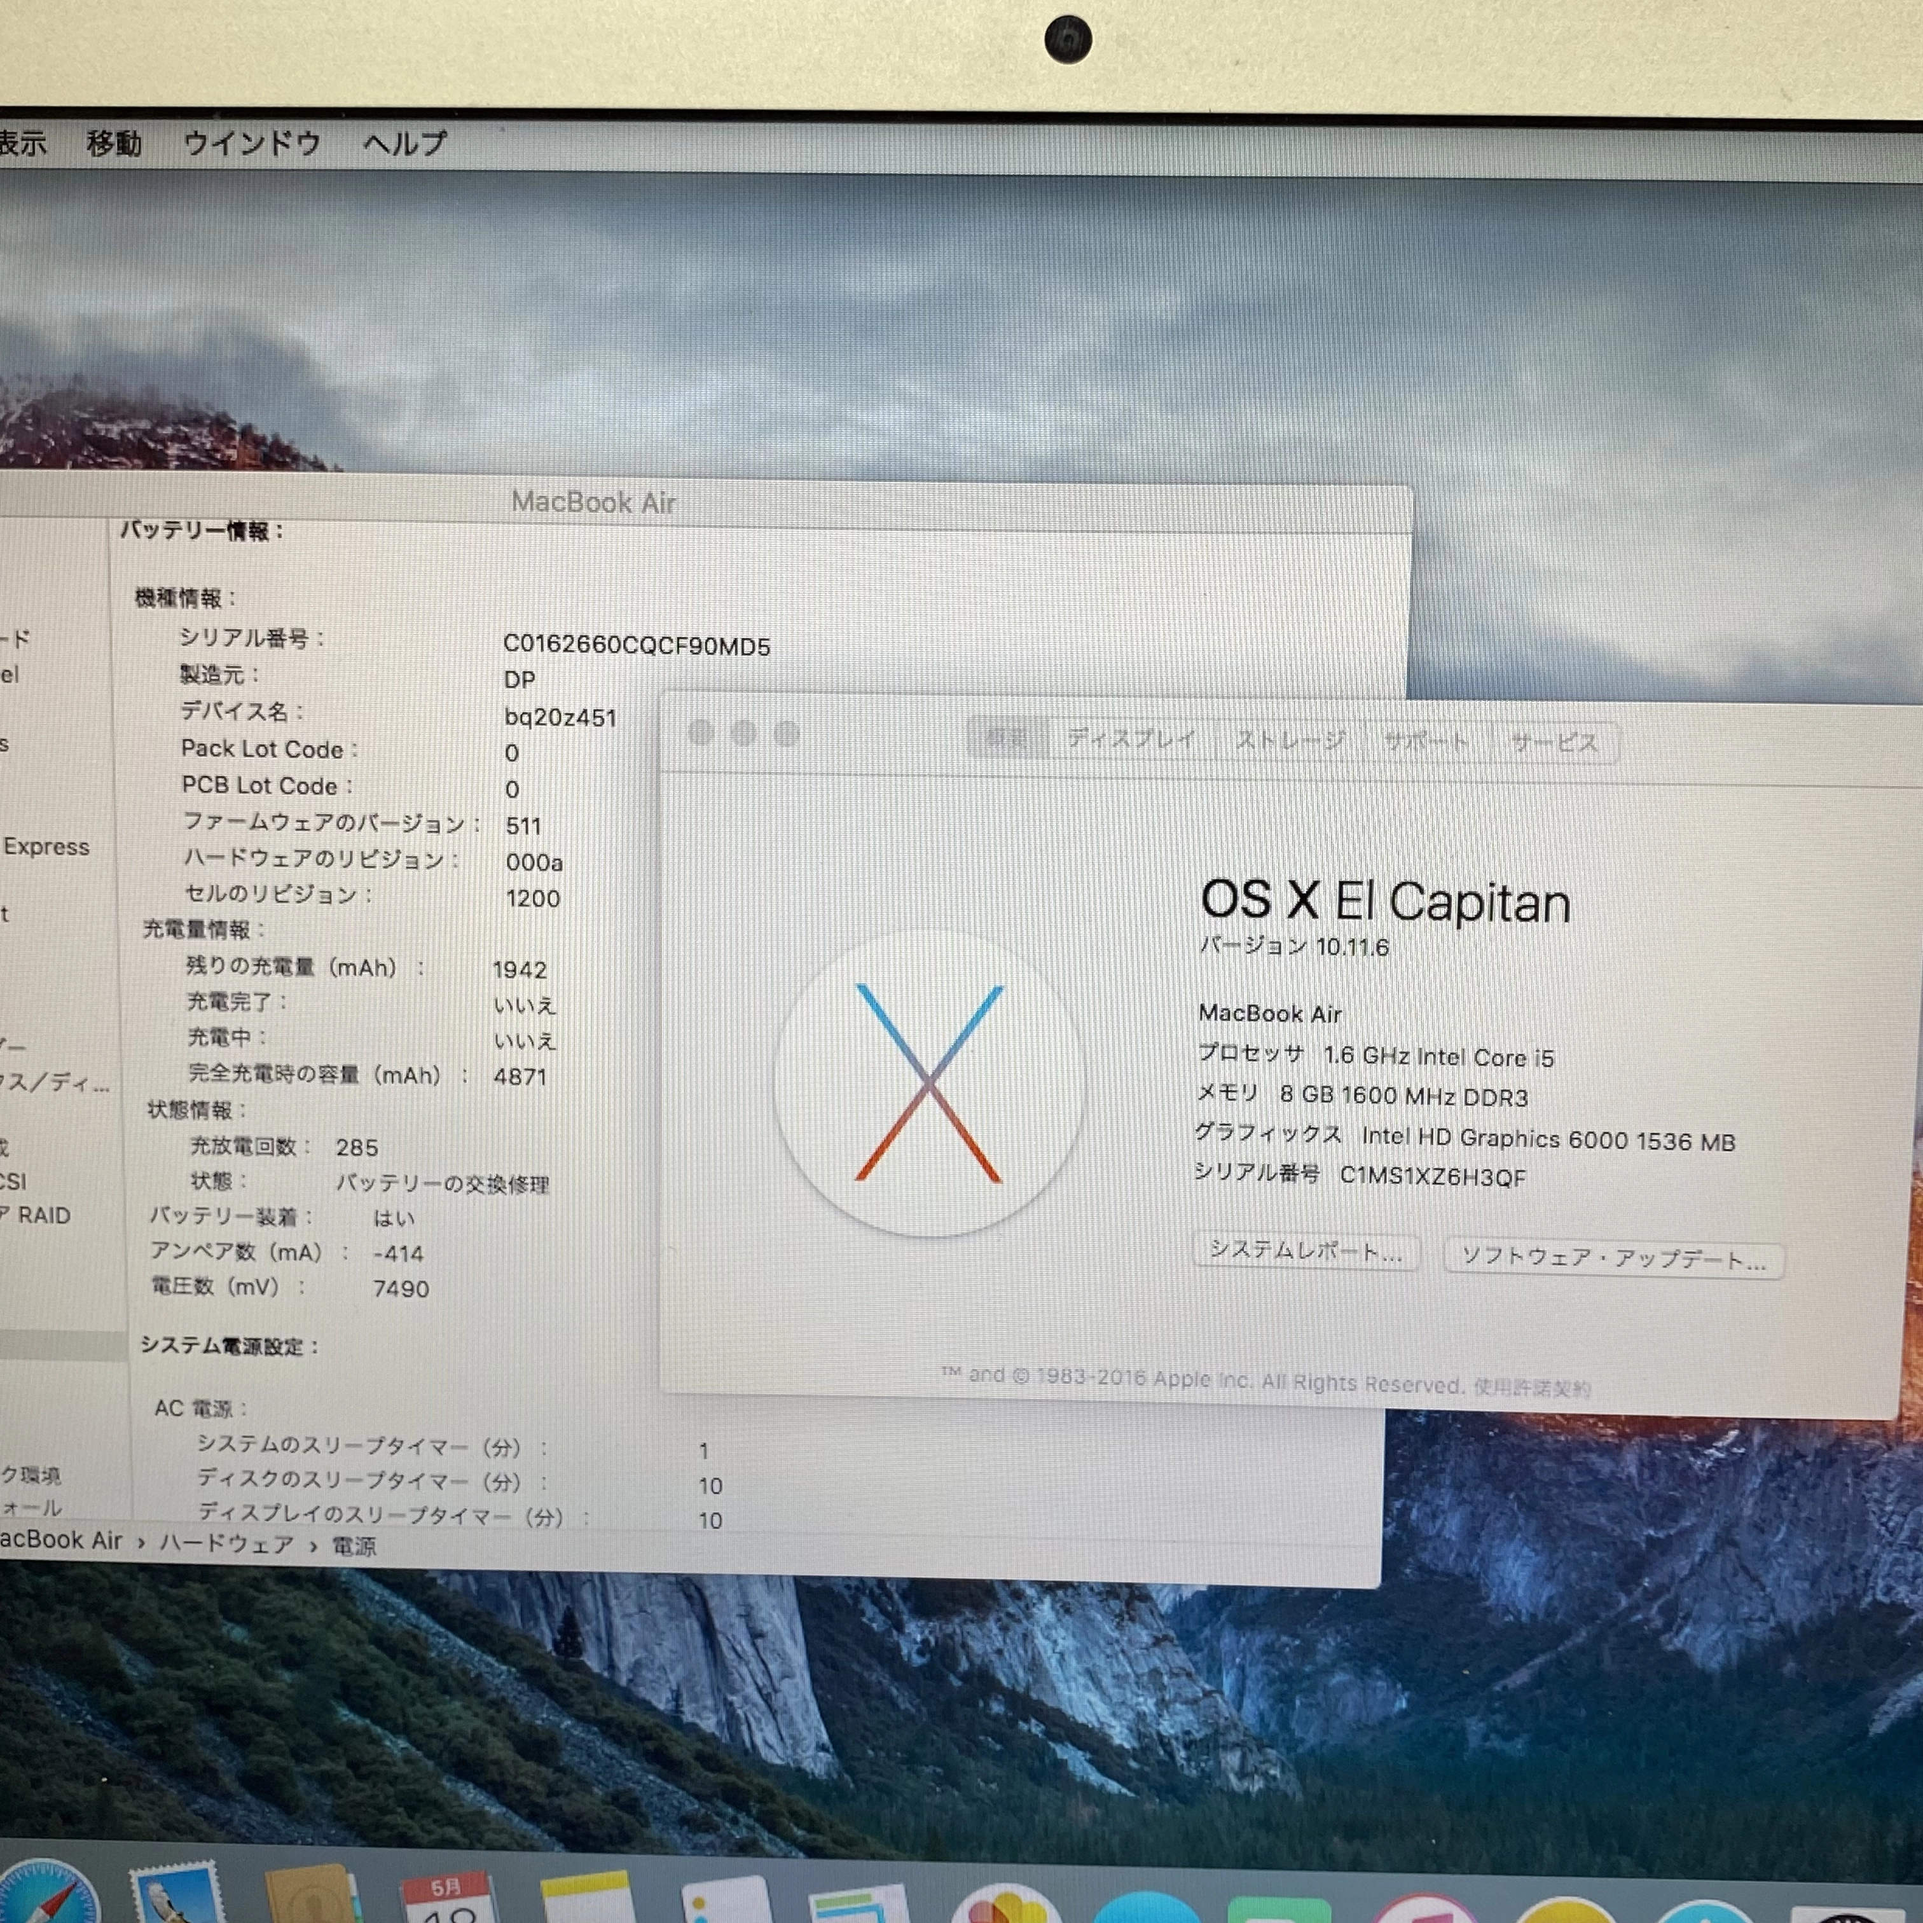1923x1923 pixels.
Task: Click voltage value 7490
Action: tap(401, 1289)
